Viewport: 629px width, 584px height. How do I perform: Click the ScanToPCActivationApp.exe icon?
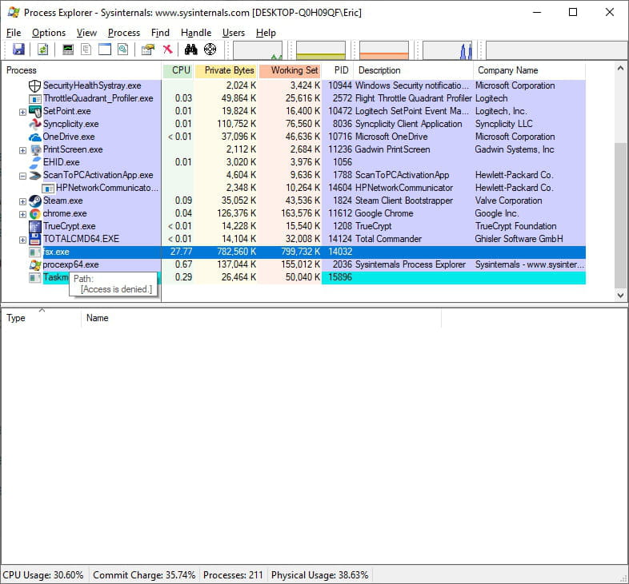click(35, 175)
